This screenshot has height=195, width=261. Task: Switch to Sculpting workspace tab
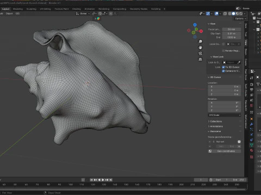[32, 9]
